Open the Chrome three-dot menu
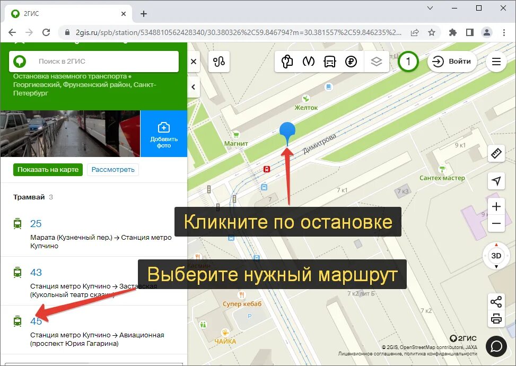This screenshot has width=516, height=366. pos(504,32)
